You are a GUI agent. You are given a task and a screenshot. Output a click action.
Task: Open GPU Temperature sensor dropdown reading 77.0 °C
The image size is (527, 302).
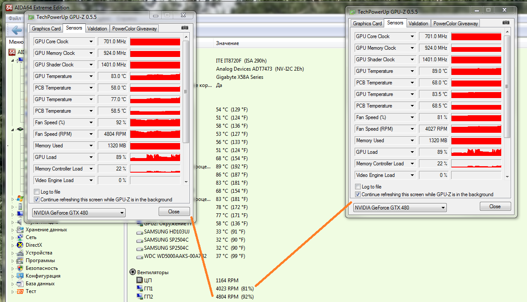[91, 99]
